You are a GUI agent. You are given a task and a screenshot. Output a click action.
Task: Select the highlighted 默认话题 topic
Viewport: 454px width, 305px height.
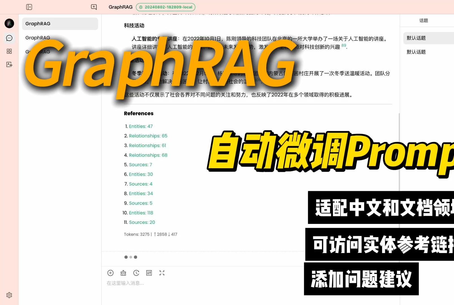click(429, 38)
